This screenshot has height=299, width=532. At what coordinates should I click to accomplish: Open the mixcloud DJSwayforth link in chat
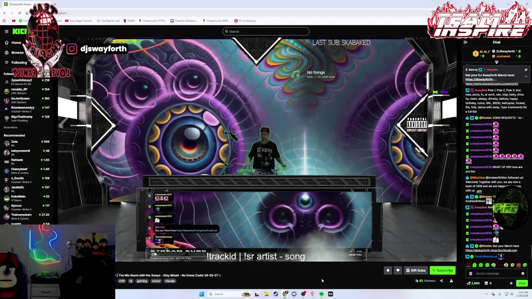tap(492, 84)
